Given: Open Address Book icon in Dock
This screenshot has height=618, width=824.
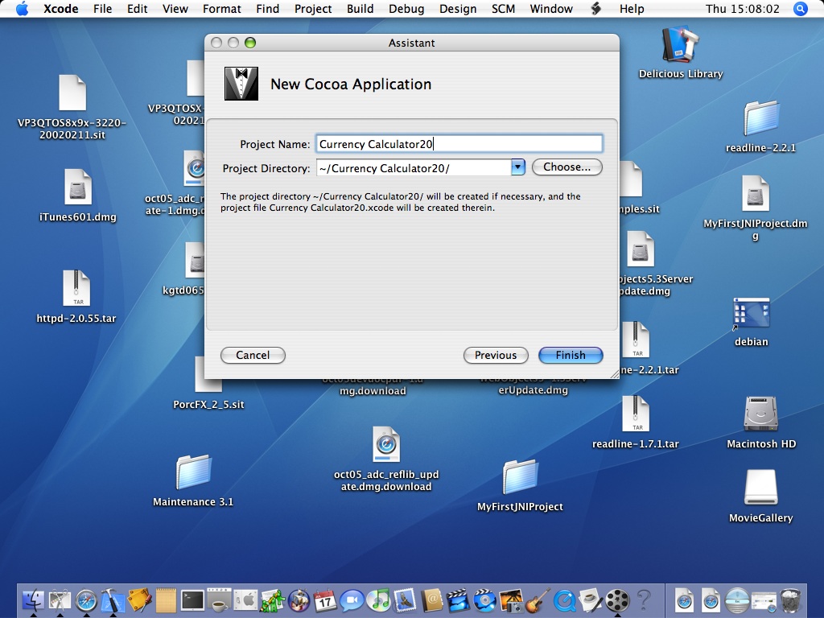Looking at the screenshot, I should point(432,600).
